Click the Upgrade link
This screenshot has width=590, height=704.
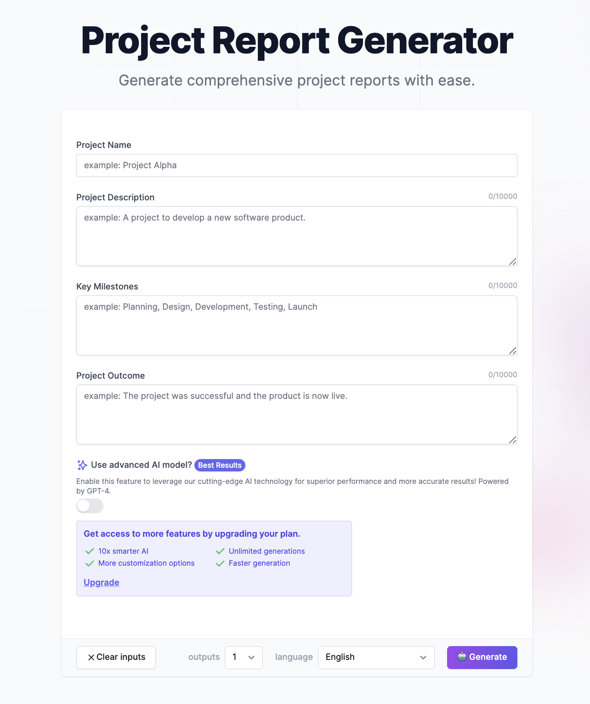(x=101, y=582)
